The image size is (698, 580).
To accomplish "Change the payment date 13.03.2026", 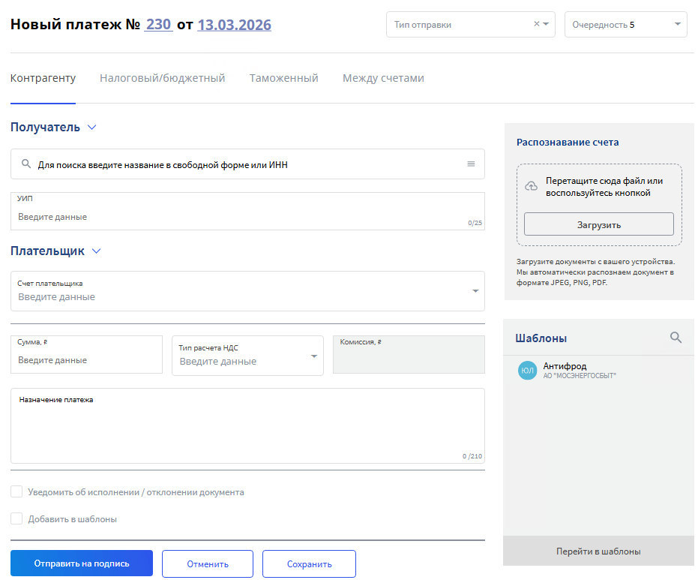I will tap(234, 25).
